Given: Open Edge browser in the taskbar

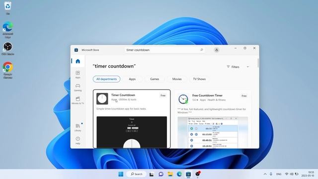Looking at the screenshot, I should click(179, 174).
